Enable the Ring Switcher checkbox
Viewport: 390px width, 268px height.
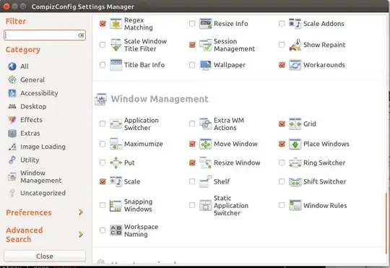click(x=282, y=163)
